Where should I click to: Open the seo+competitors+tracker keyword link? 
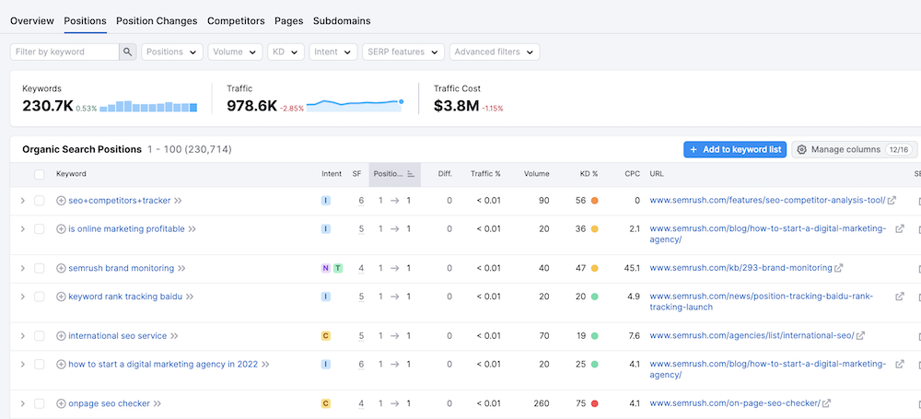coord(119,201)
